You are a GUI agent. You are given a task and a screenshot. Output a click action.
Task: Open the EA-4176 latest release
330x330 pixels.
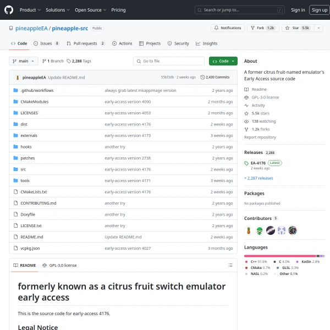coord(258,163)
